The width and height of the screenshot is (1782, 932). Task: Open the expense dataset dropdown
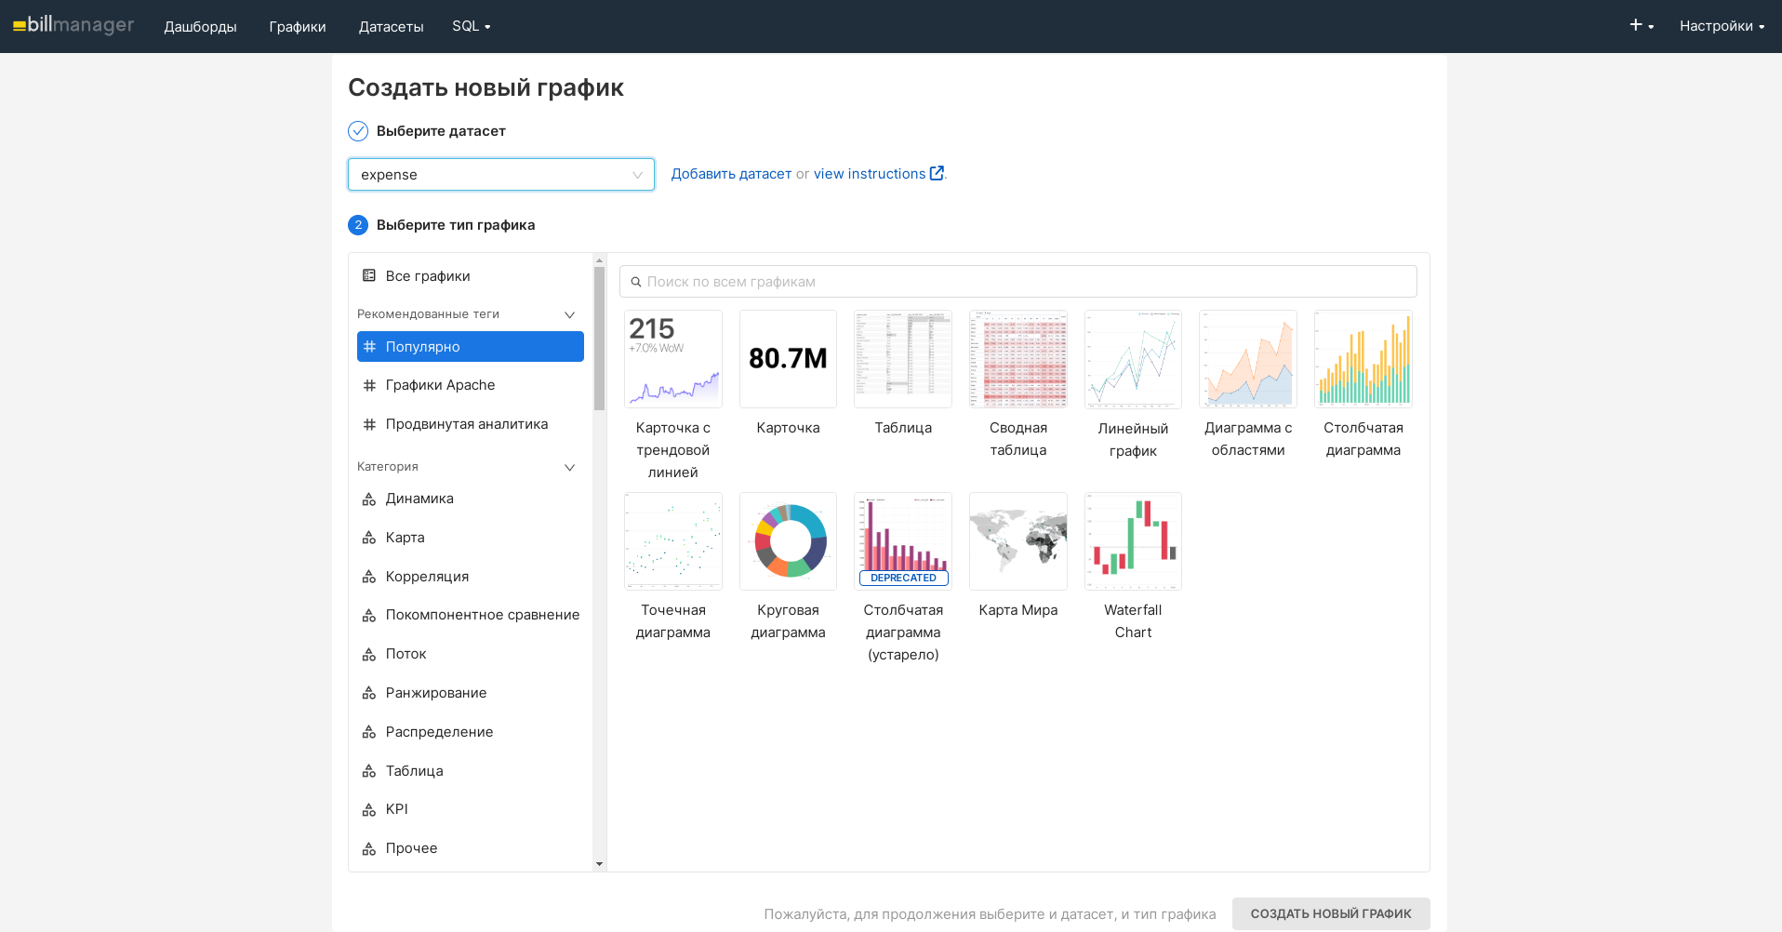pos(500,175)
